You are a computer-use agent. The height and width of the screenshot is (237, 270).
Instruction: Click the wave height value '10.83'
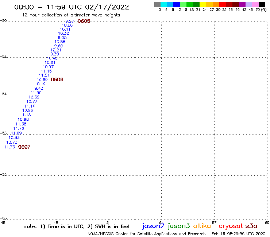coord(14,137)
